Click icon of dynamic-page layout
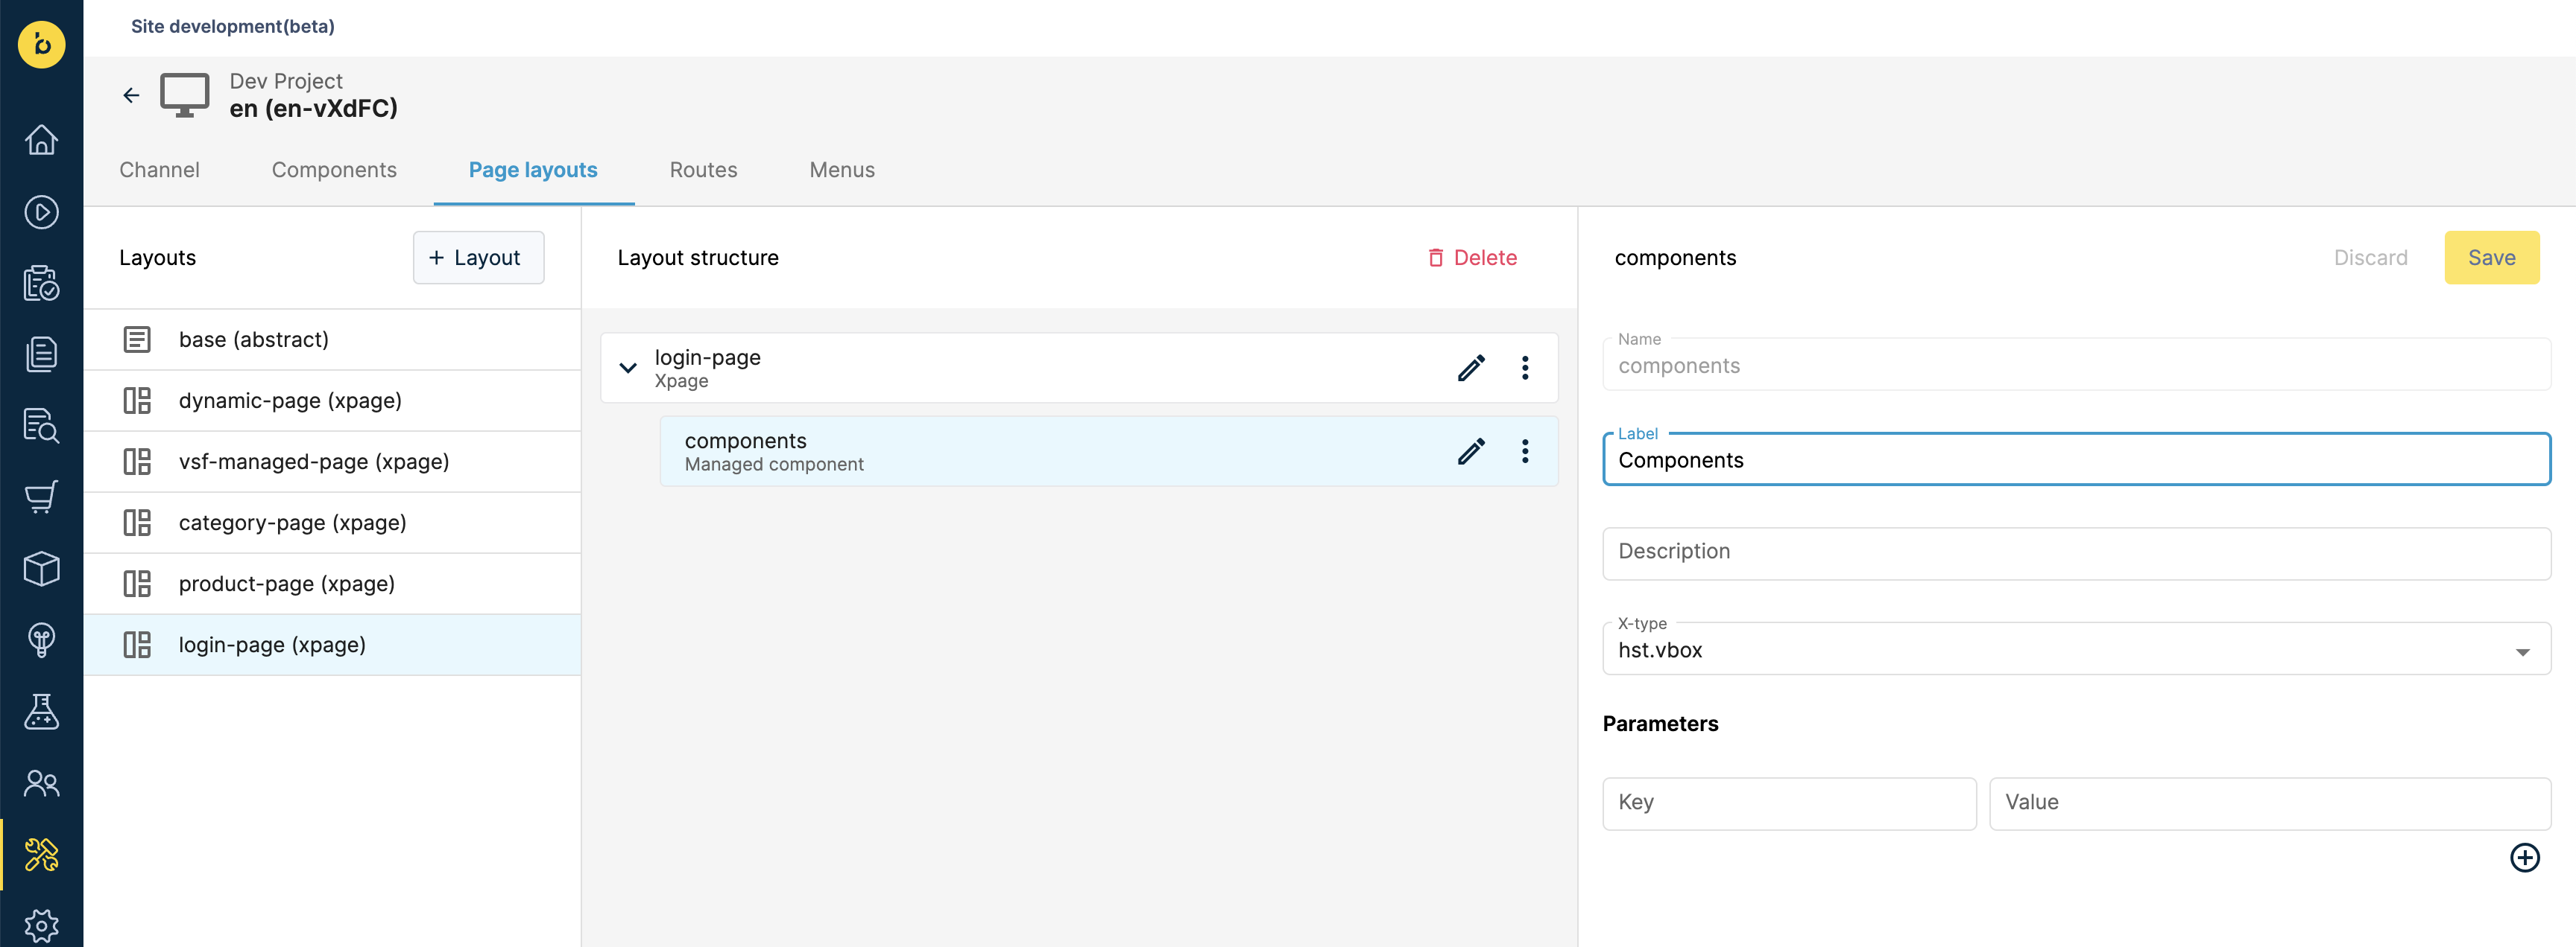 [x=137, y=401]
